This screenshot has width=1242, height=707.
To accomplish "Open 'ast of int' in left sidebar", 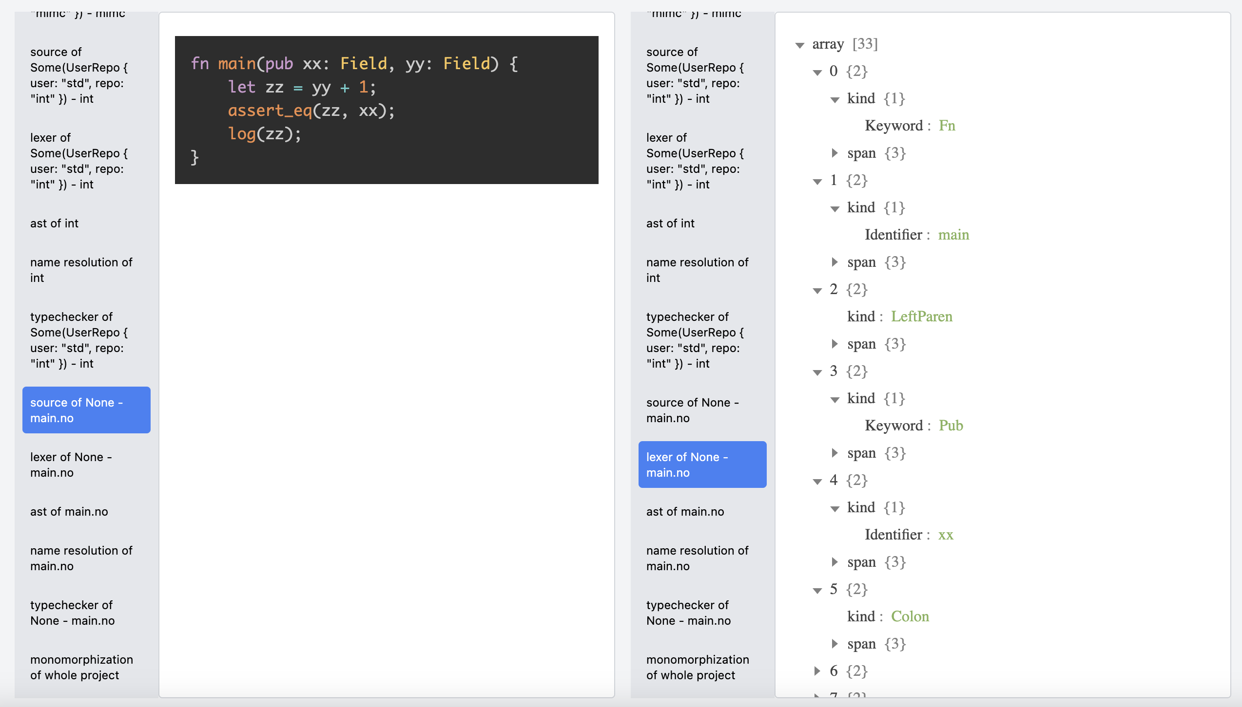I will point(54,223).
